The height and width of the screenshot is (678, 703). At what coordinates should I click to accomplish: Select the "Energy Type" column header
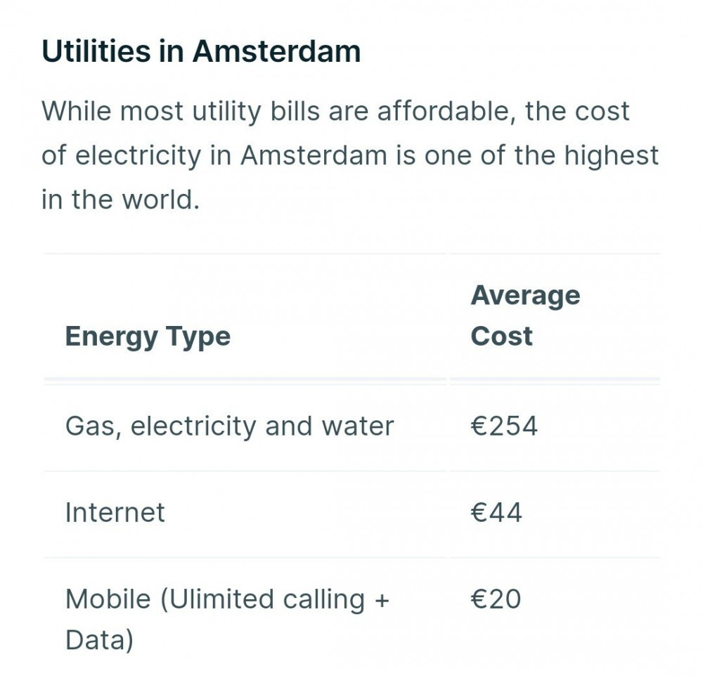click(x=148, y=336)
